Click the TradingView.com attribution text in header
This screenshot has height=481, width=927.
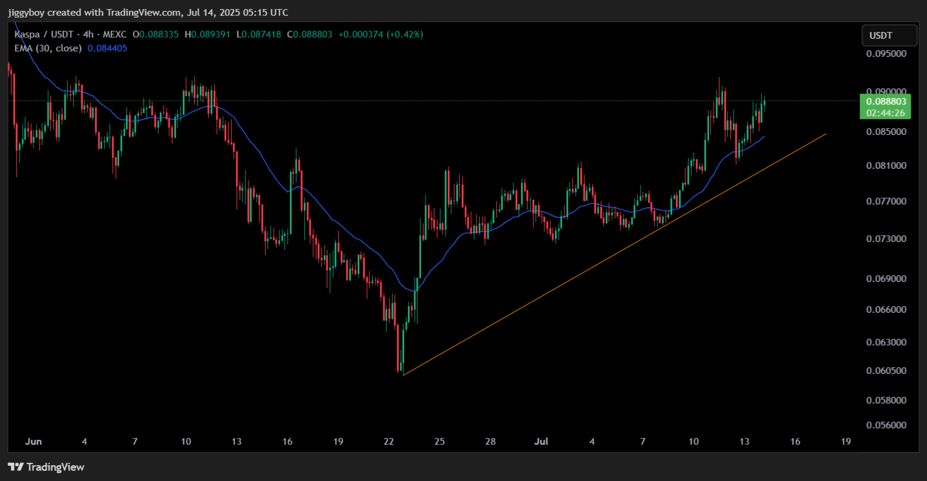point(143,12)
